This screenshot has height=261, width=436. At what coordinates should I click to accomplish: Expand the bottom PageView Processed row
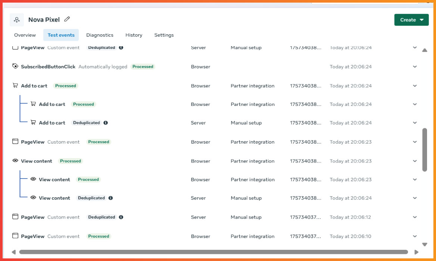tap(415, 236)
